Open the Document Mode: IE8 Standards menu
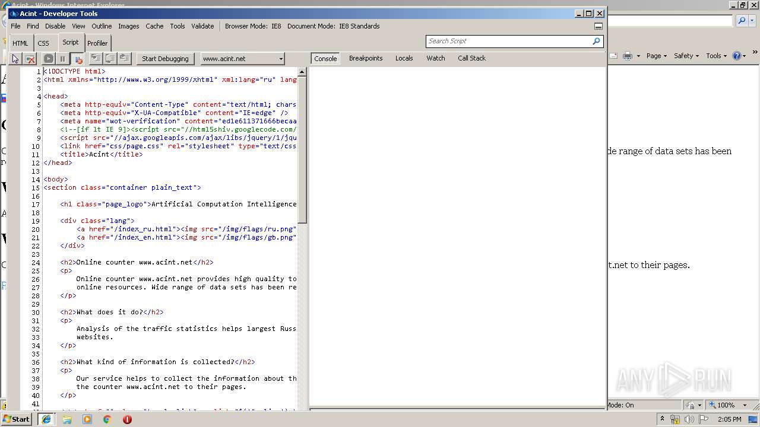The height and width of the screenshot is (427, 760). [x=334, y=26]
